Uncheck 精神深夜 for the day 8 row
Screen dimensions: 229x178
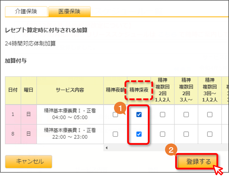pyautogui.click(x=139, y=134)
